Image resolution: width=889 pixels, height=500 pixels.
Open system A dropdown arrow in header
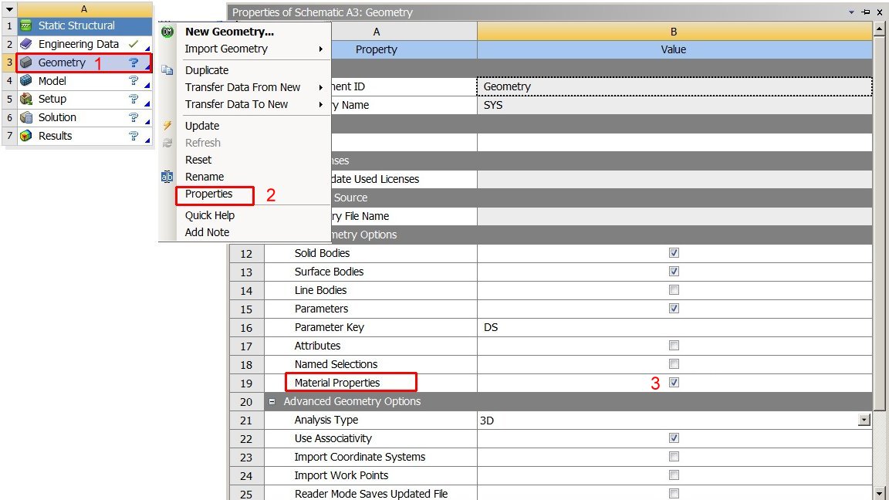pos(9,9)
